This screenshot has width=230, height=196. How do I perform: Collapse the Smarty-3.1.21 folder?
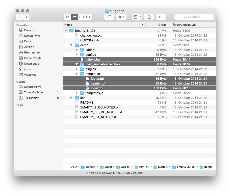pos(66,31)
